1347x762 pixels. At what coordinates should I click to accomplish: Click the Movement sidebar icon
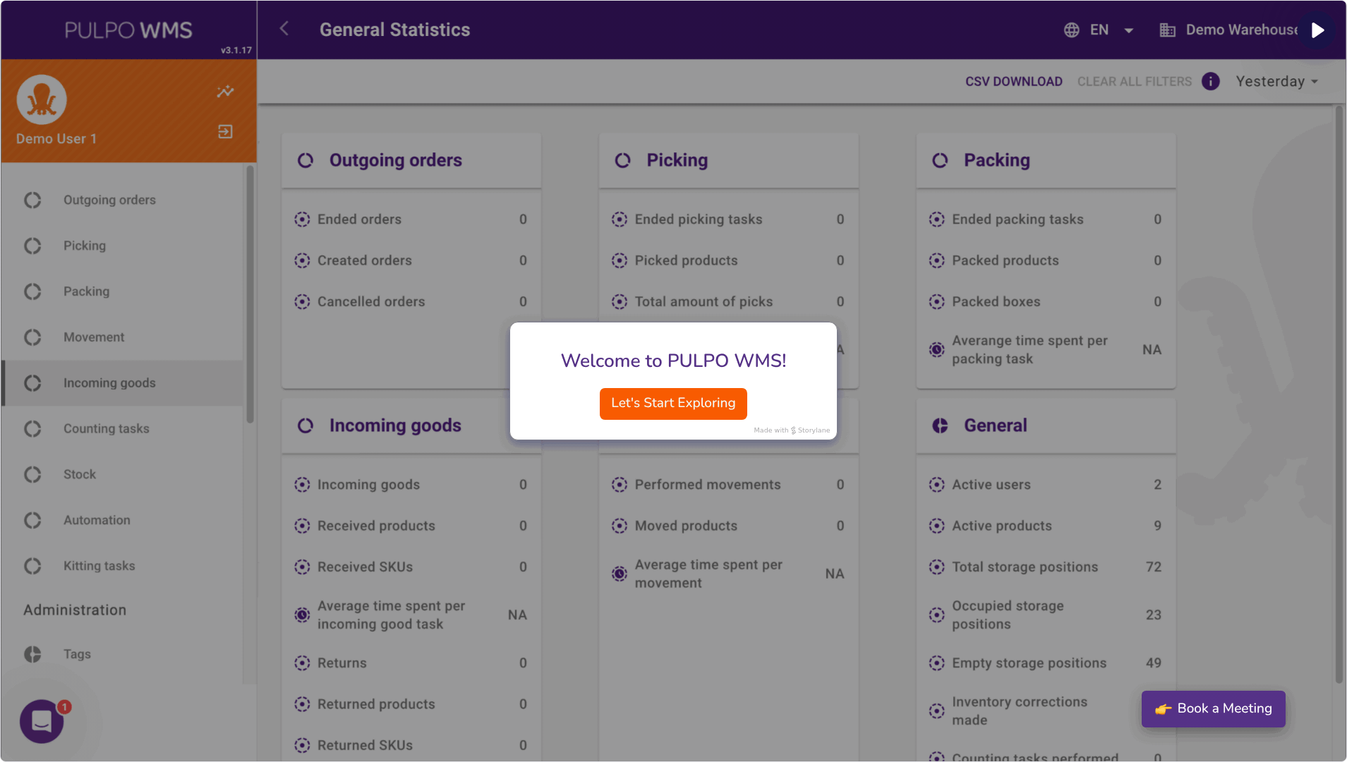[x=32, y=337]
